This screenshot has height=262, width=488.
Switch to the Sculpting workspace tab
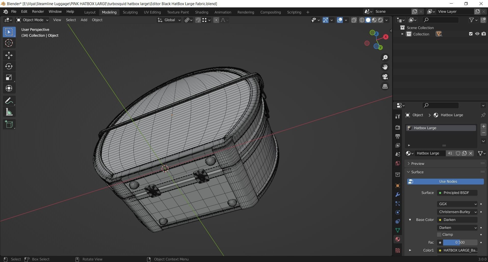pos(130,12)
